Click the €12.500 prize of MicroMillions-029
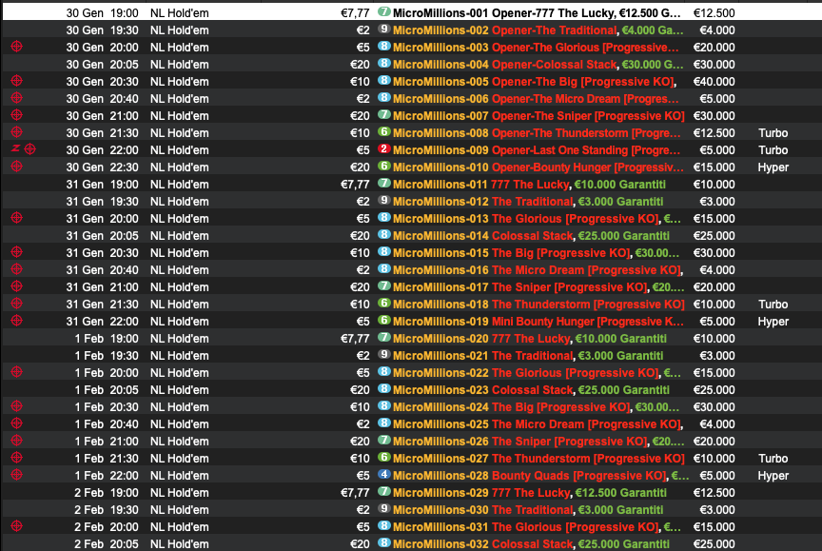Viewport: 822px width, 551px height. coord(714,493)
